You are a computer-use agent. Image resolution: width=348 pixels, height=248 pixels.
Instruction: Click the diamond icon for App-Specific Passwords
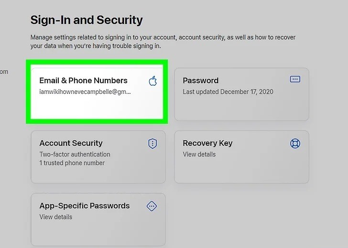[152, 206]
